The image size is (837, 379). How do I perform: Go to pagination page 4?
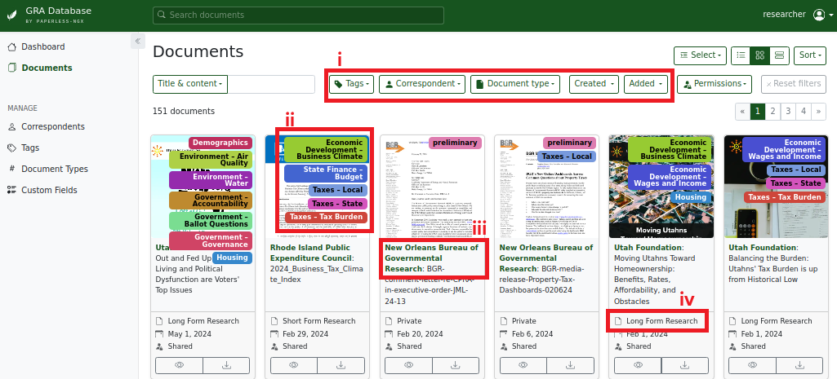point(804,112)
